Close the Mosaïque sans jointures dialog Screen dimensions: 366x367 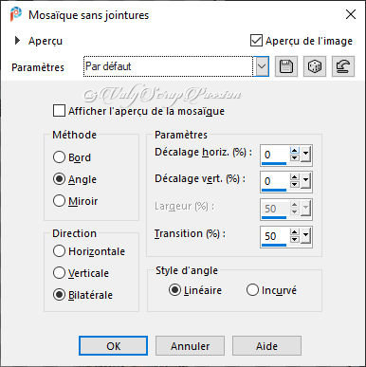(x=351, y=14)
